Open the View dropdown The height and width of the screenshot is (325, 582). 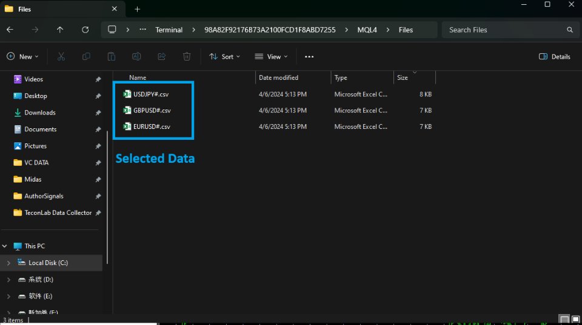(272, 57)
